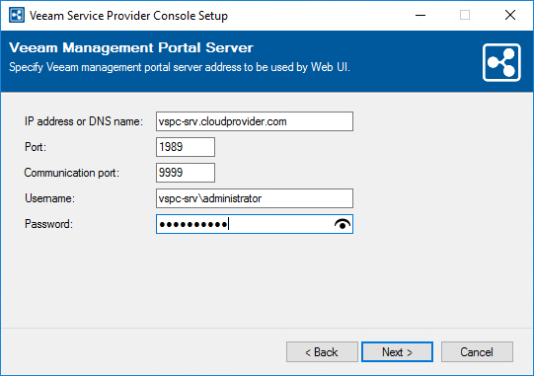Proceed with the Next button
This screenshot has width=534, height=376.
pyautogui.click(x=397, y=351)
